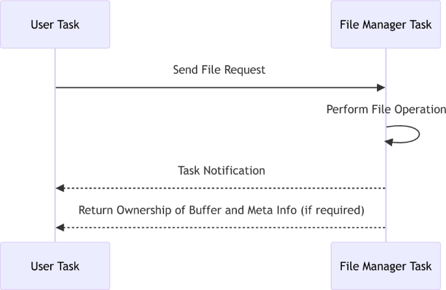
Task: Click the File Manager Task vertical lifeline
Action: click(386, 163)
